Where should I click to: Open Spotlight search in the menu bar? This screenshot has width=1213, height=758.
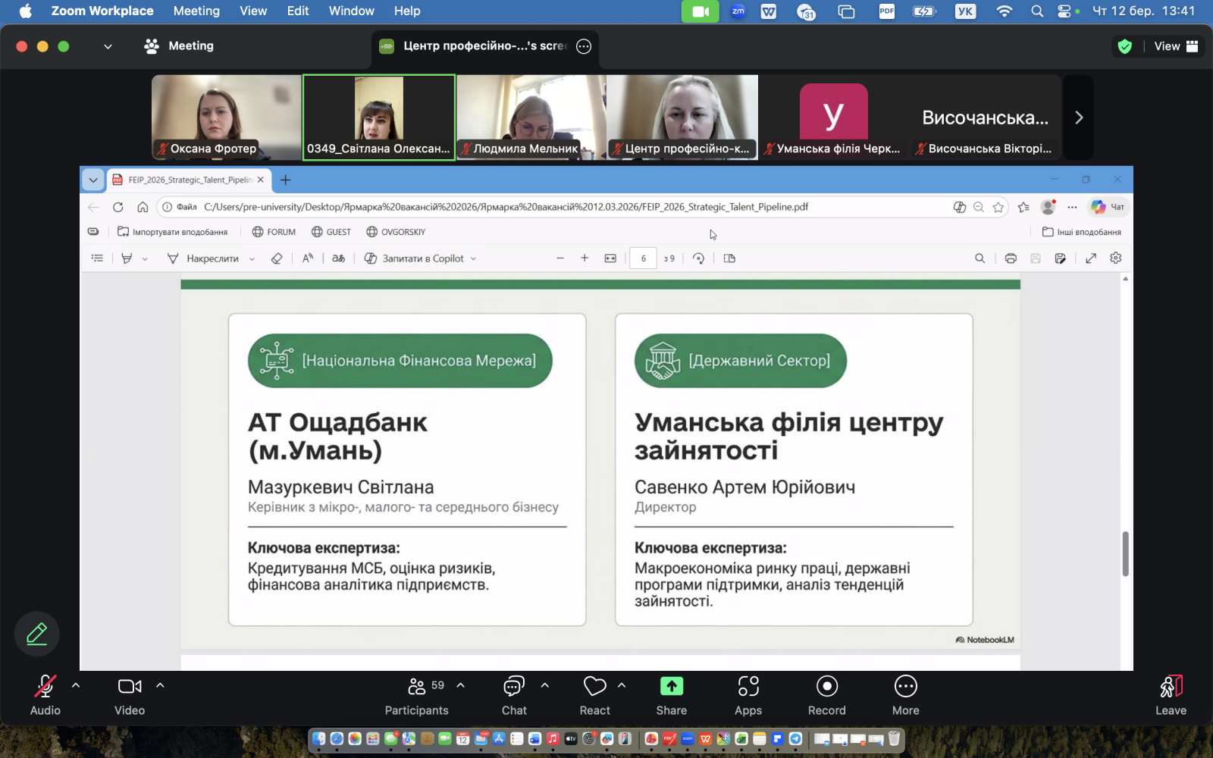[x=1037, y=11]
